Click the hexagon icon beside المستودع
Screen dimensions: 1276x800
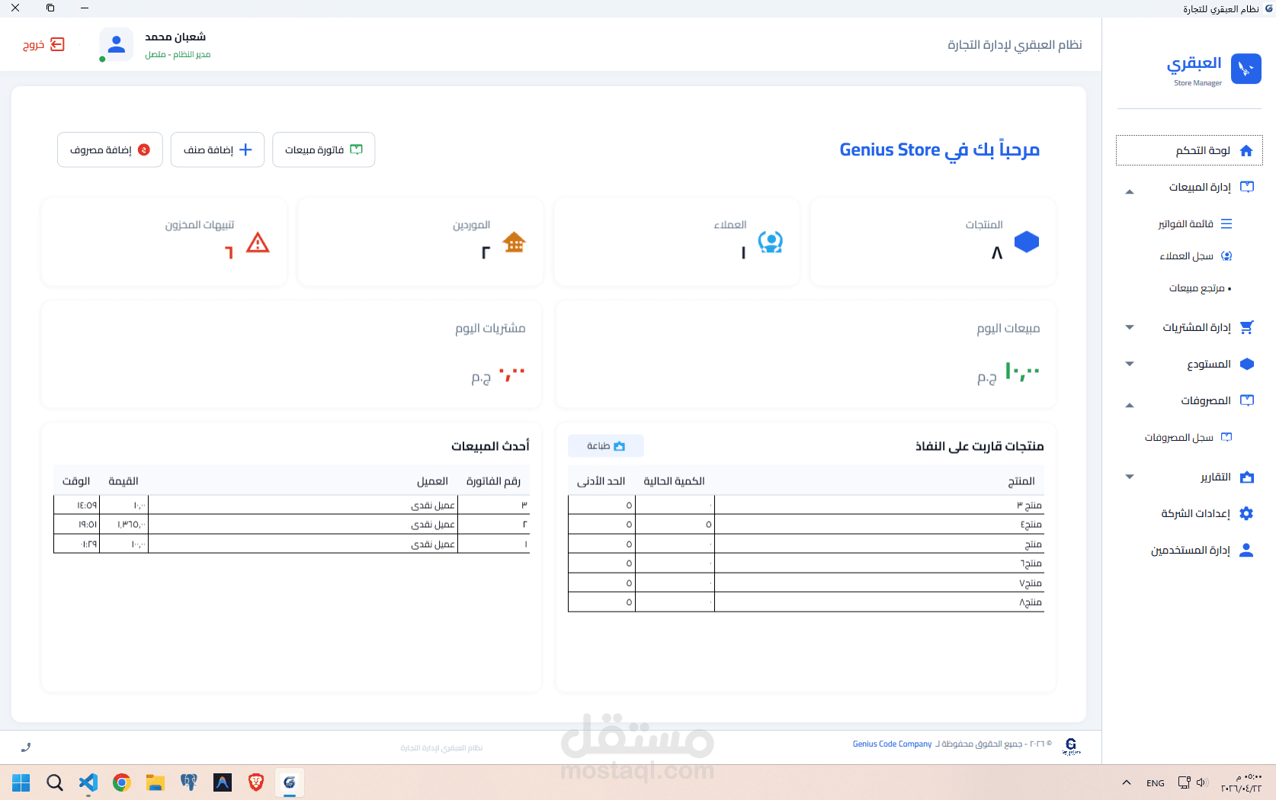[1247, 364]
